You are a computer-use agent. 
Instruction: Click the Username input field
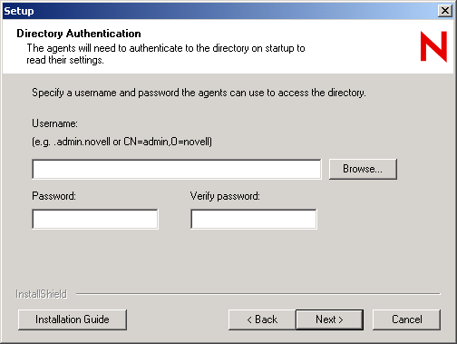(x=177, y=169)
